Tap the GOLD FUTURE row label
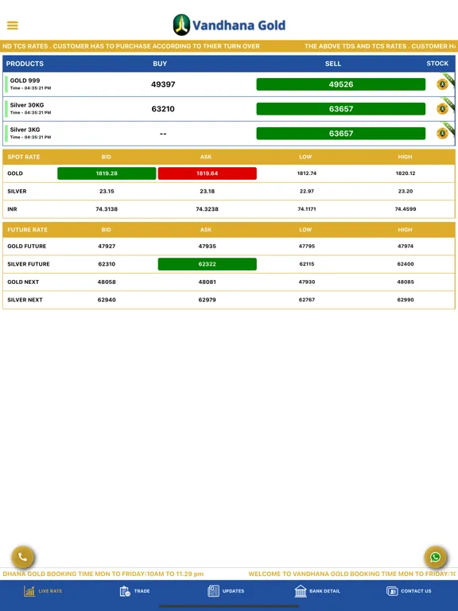 pos(27,247)
